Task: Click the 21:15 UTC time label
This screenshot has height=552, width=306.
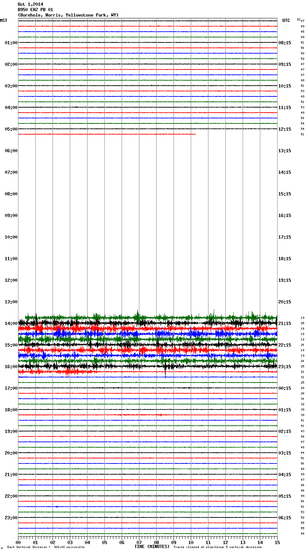Action: tap(285, 323)
